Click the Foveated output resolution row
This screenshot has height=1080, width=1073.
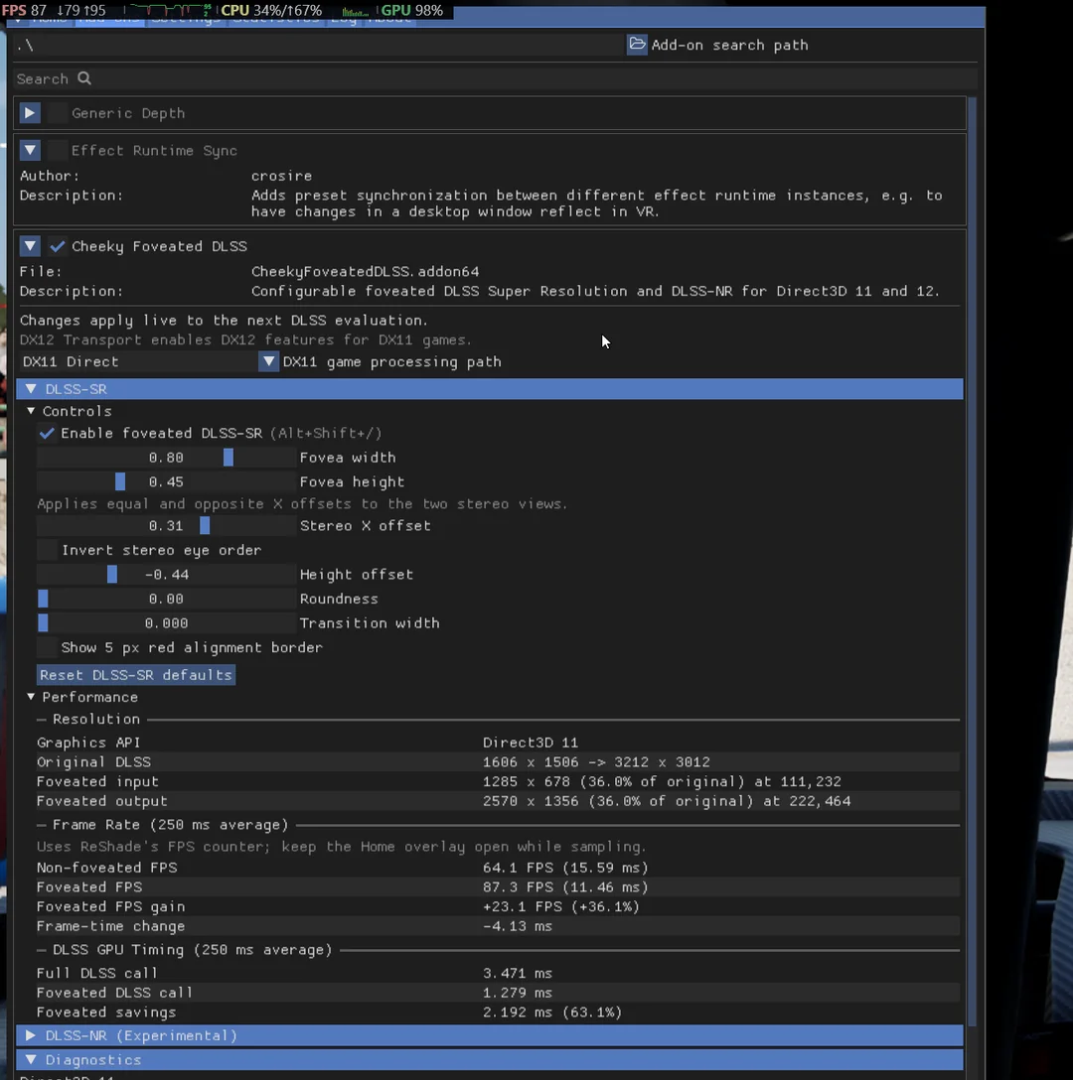click(497, 801)
